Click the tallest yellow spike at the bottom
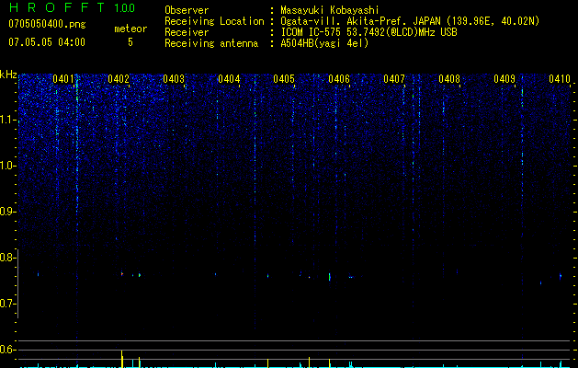Screen dimensions: 578x368 (x=121, y=359)
